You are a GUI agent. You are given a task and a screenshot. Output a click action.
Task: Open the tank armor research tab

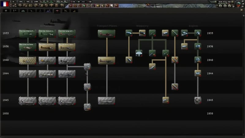point(23,11)
